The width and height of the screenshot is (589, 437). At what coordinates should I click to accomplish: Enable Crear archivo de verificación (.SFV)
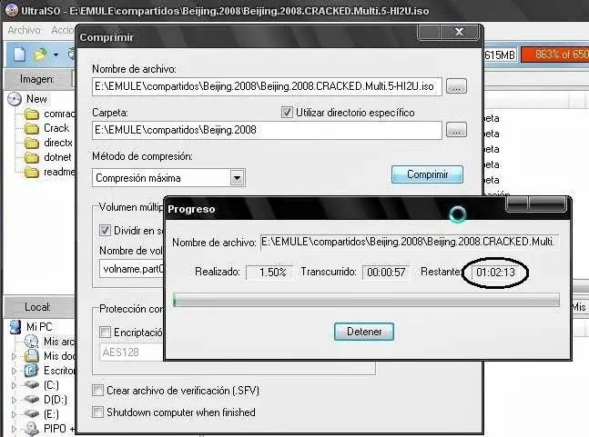point(97,391)
